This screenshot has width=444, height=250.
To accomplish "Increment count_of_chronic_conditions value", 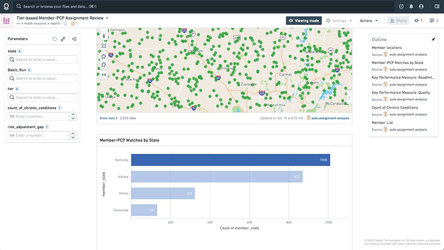I will [73, 114].
